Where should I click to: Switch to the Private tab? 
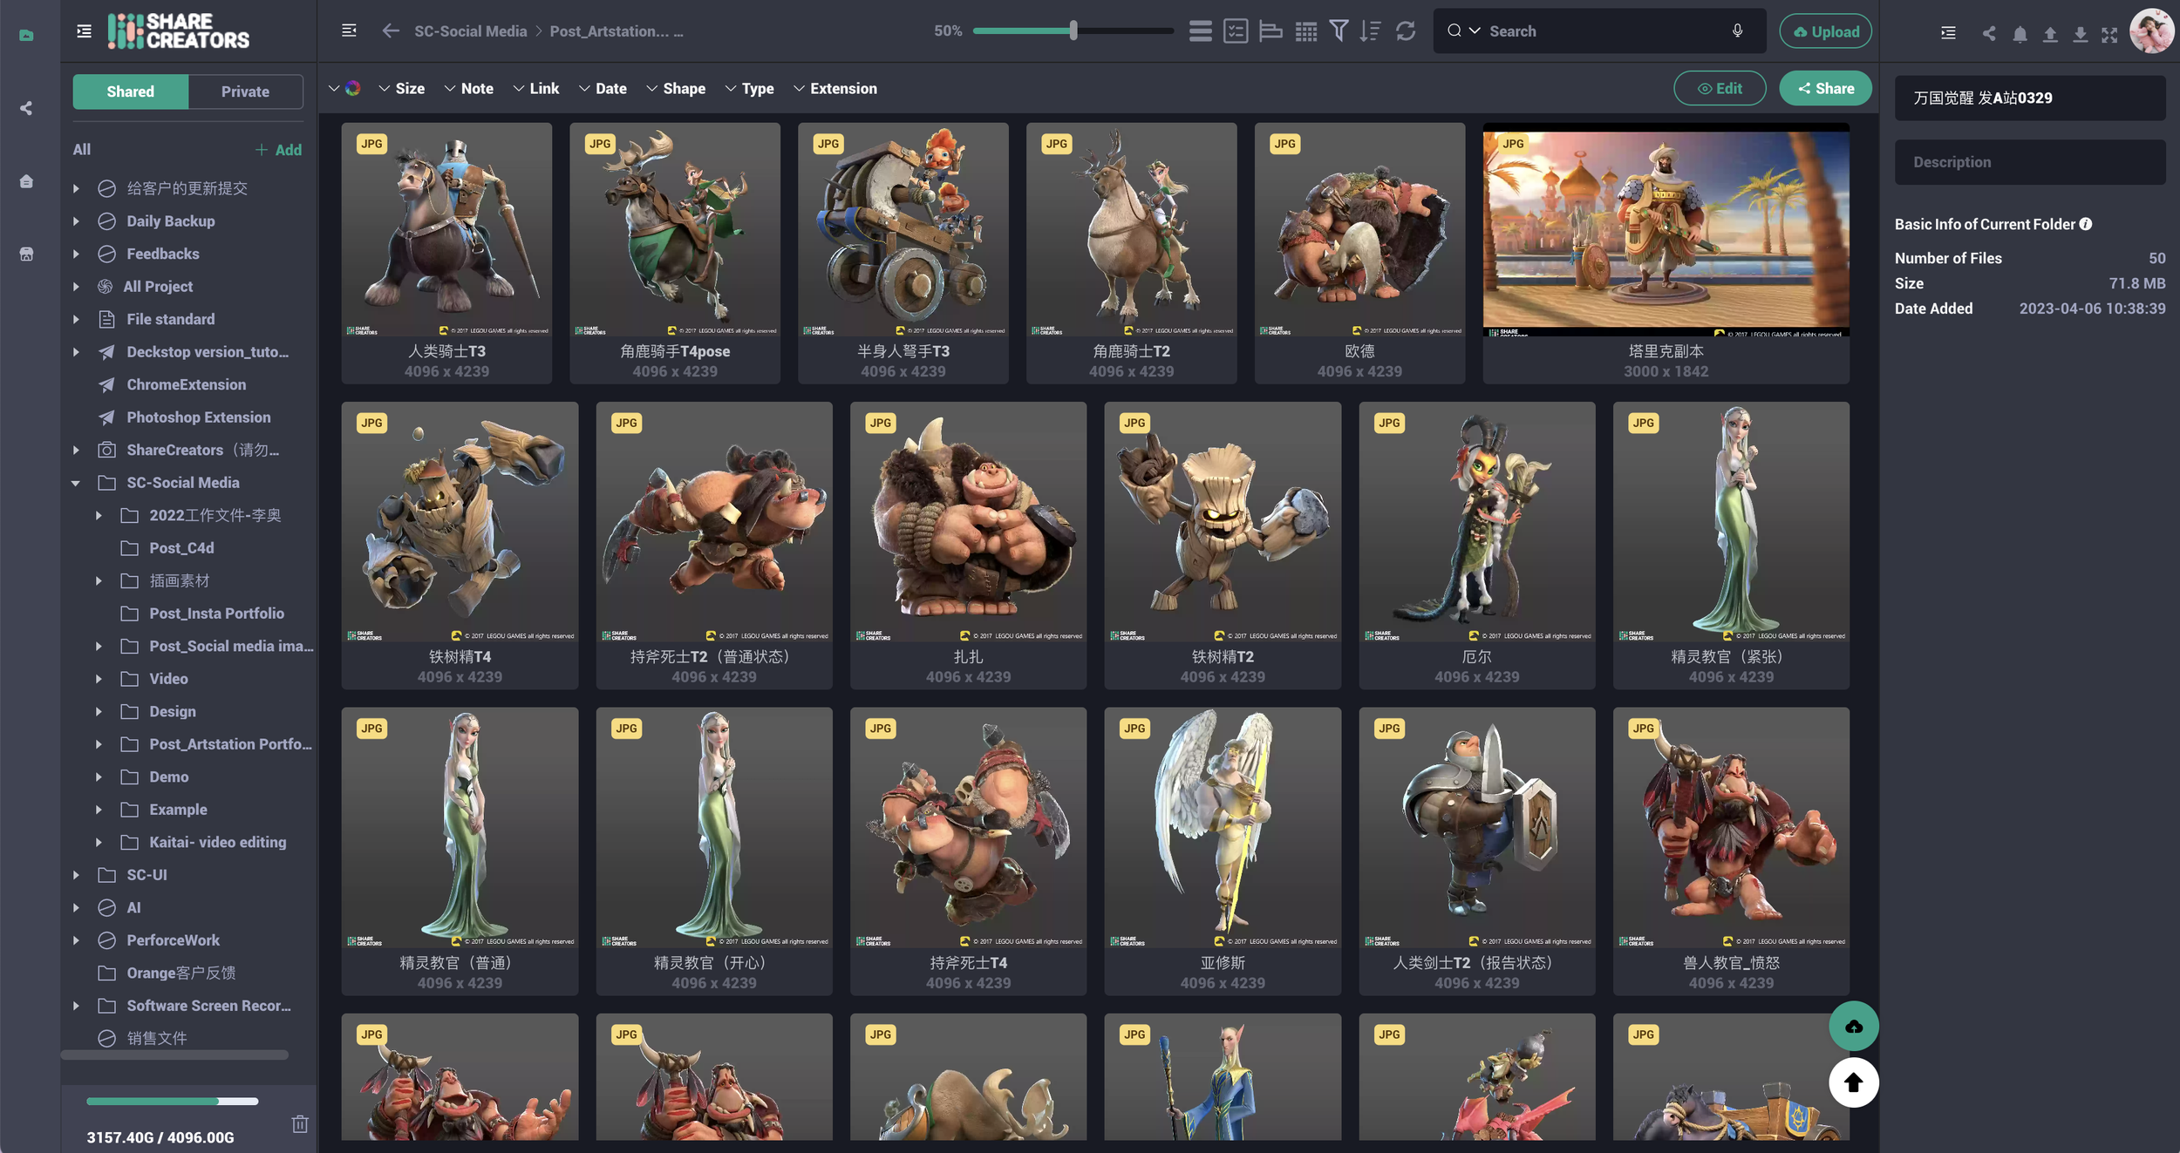[245, 92]
